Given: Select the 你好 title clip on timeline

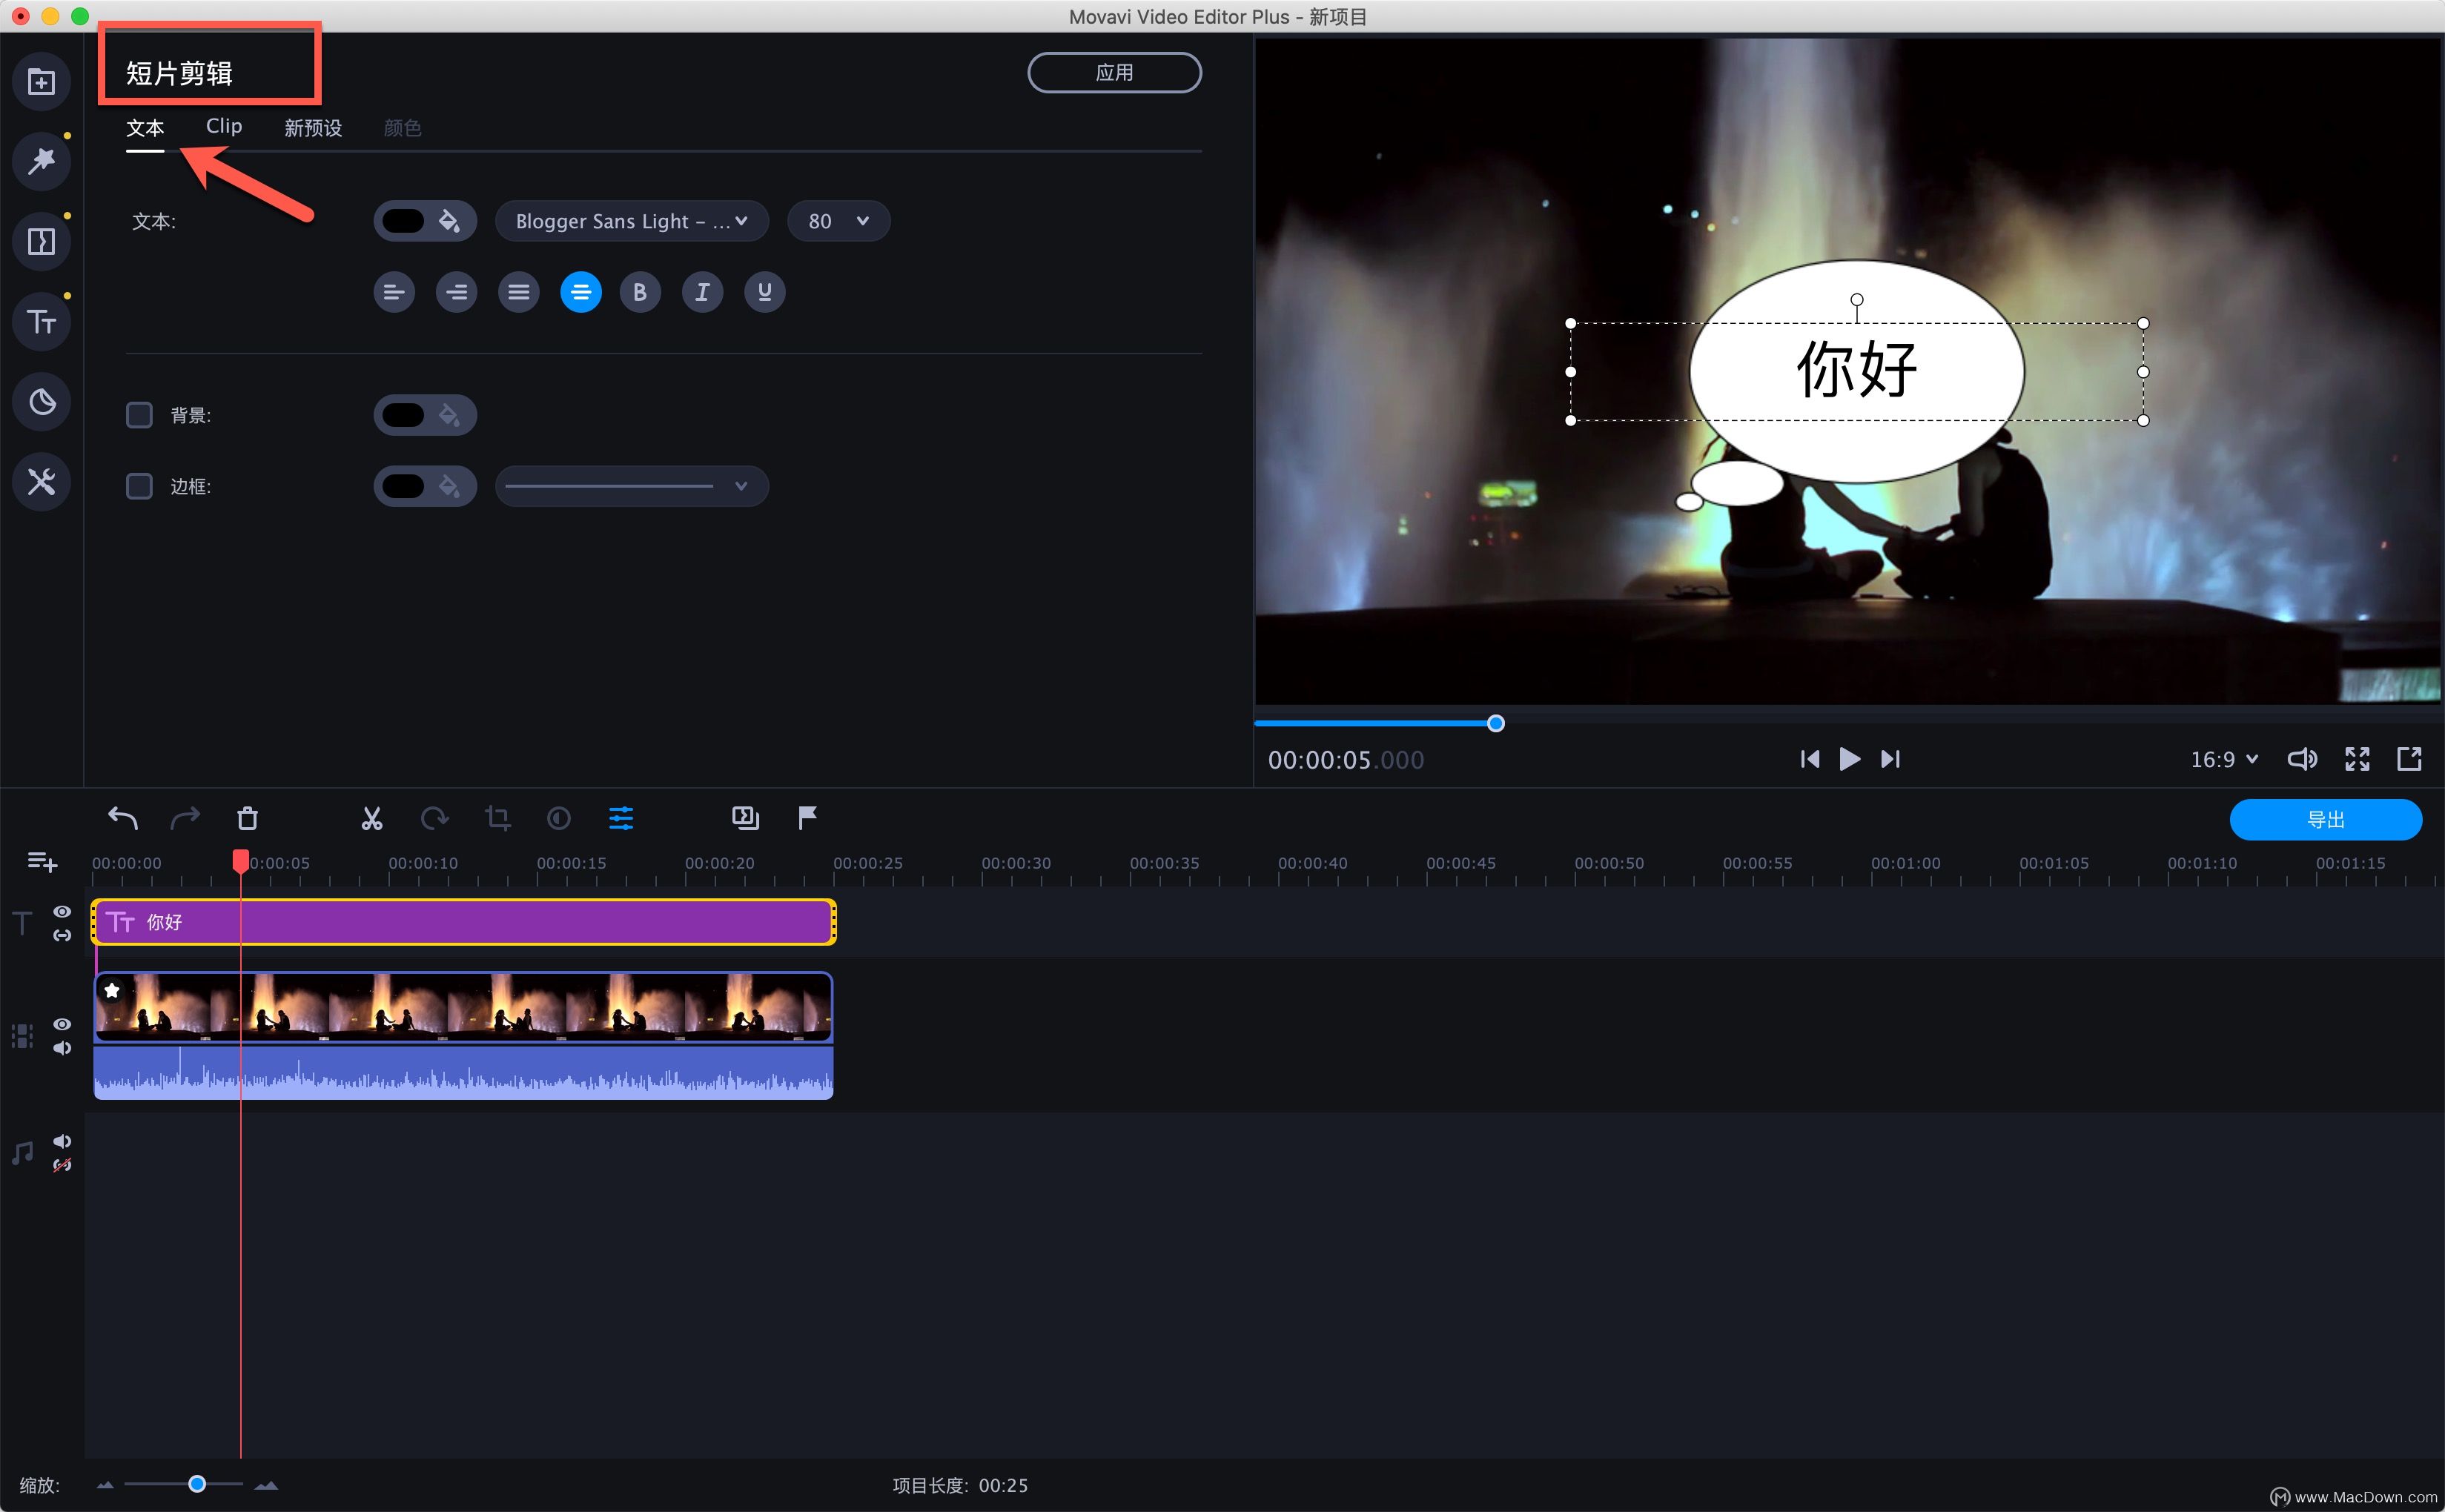Looking at the screenshot, I should pyautogui.click(x=464, y=922).
